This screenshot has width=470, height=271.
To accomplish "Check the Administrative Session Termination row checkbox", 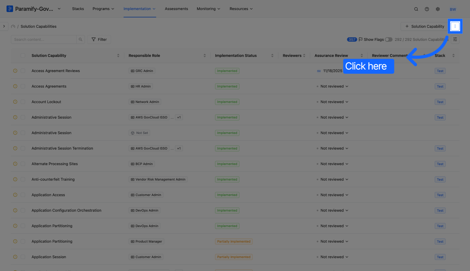I will coord(23,148).
